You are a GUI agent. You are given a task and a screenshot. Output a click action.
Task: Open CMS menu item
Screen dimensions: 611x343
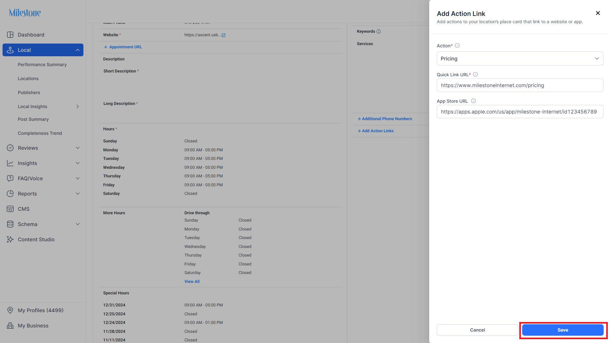24,209
